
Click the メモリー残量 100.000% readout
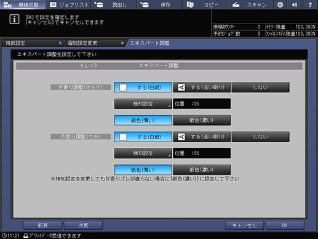click(290, 27)
